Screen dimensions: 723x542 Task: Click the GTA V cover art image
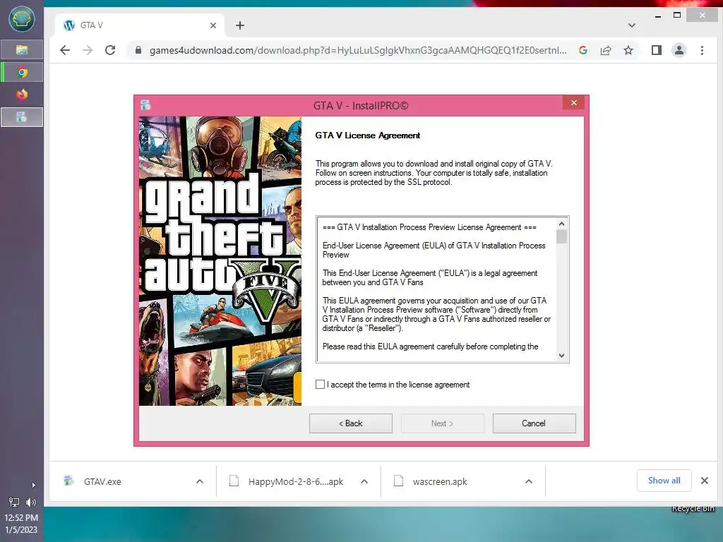tap(220, 261)
